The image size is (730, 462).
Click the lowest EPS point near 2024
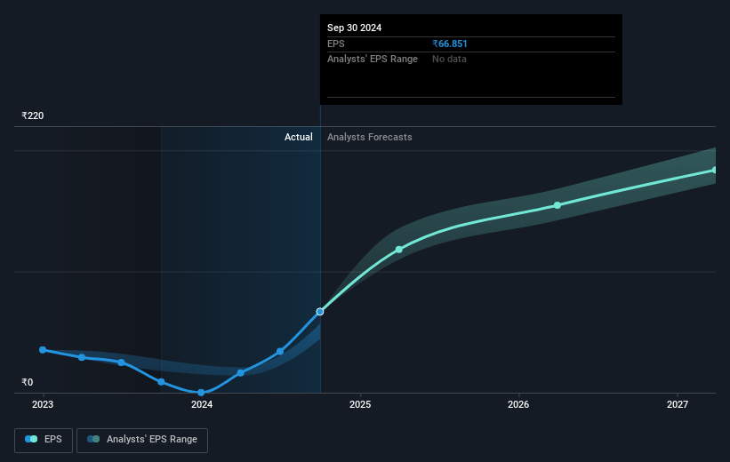point(201,393)
